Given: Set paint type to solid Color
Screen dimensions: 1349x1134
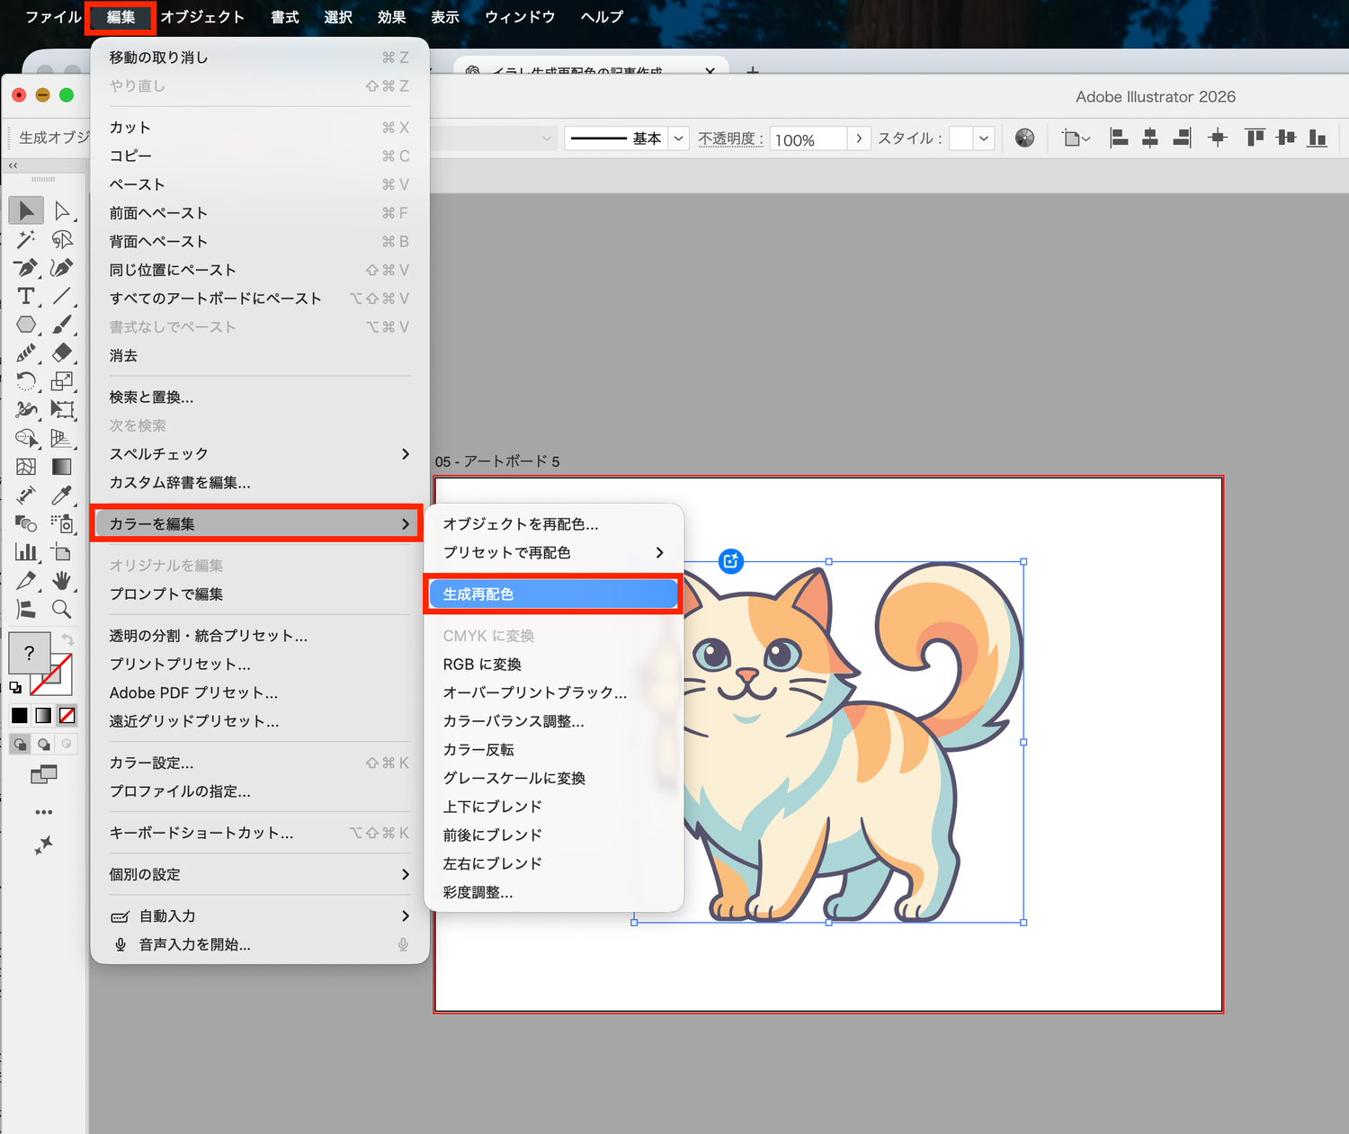Looking at the screenshot, I should tap(20, 715).
